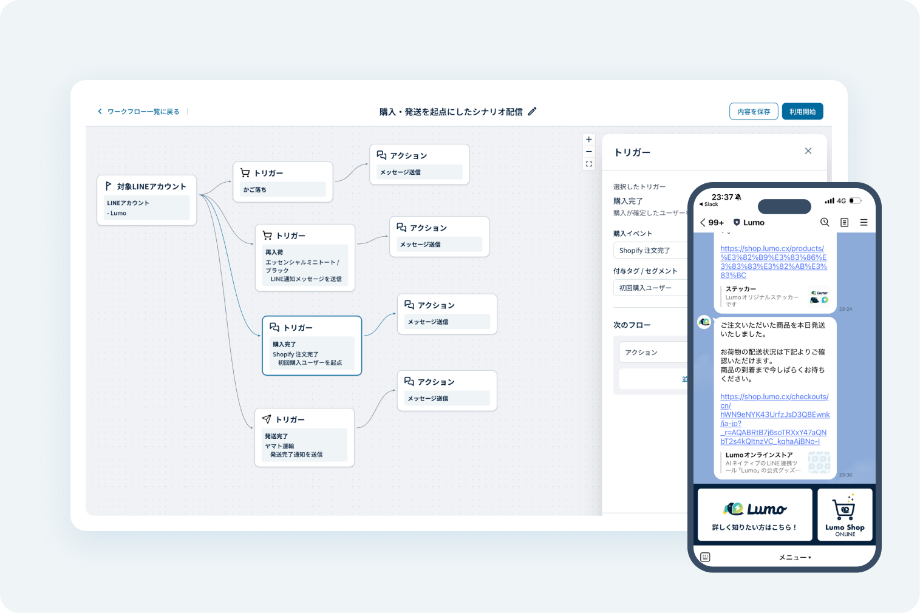Collapse the メニュー rich menu toggle on phone
The height and width of the screenshot is (613, 920).
point(794,557)
